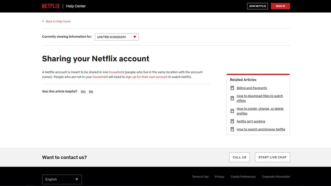Viewport: 331px width, 186px height.
Task: Click the Sign In button
Action: click(280, 6)
